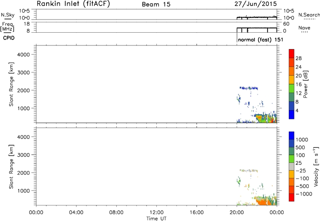Click the date '27/Jun/2015'
This screenshot has width=320, height=221.
[x=256, y=4]
